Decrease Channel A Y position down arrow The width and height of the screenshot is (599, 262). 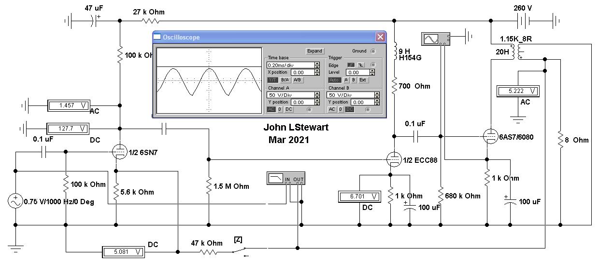[x=317, y=104]
